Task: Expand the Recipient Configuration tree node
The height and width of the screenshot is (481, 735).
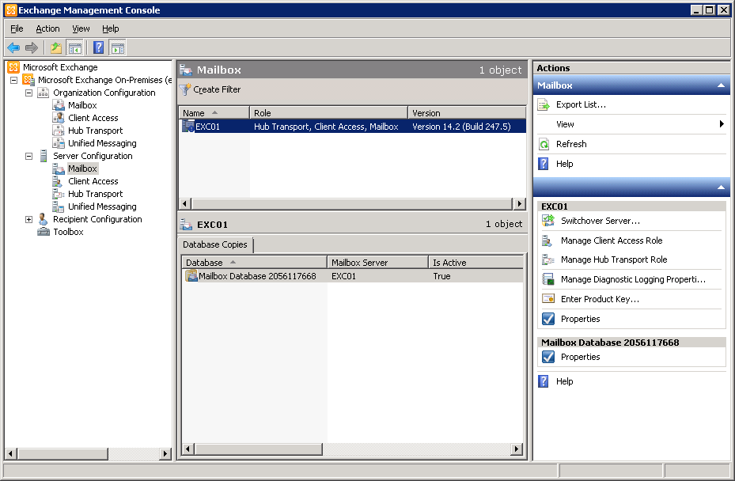Action: click(x=29, y=219)
